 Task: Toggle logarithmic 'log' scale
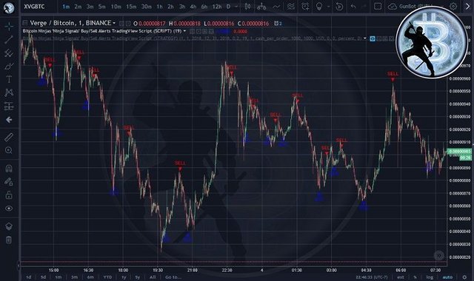430,277
